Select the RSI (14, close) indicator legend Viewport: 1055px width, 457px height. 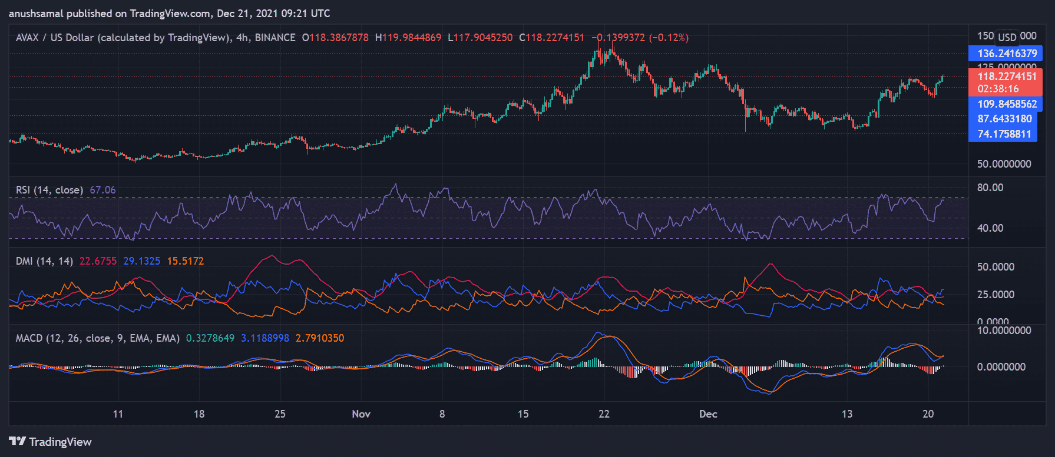[49, 190]
